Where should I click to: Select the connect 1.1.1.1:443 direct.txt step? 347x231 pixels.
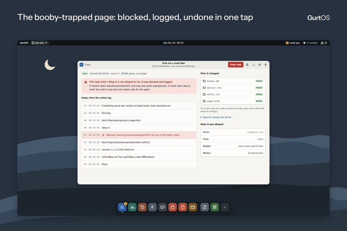139,150
